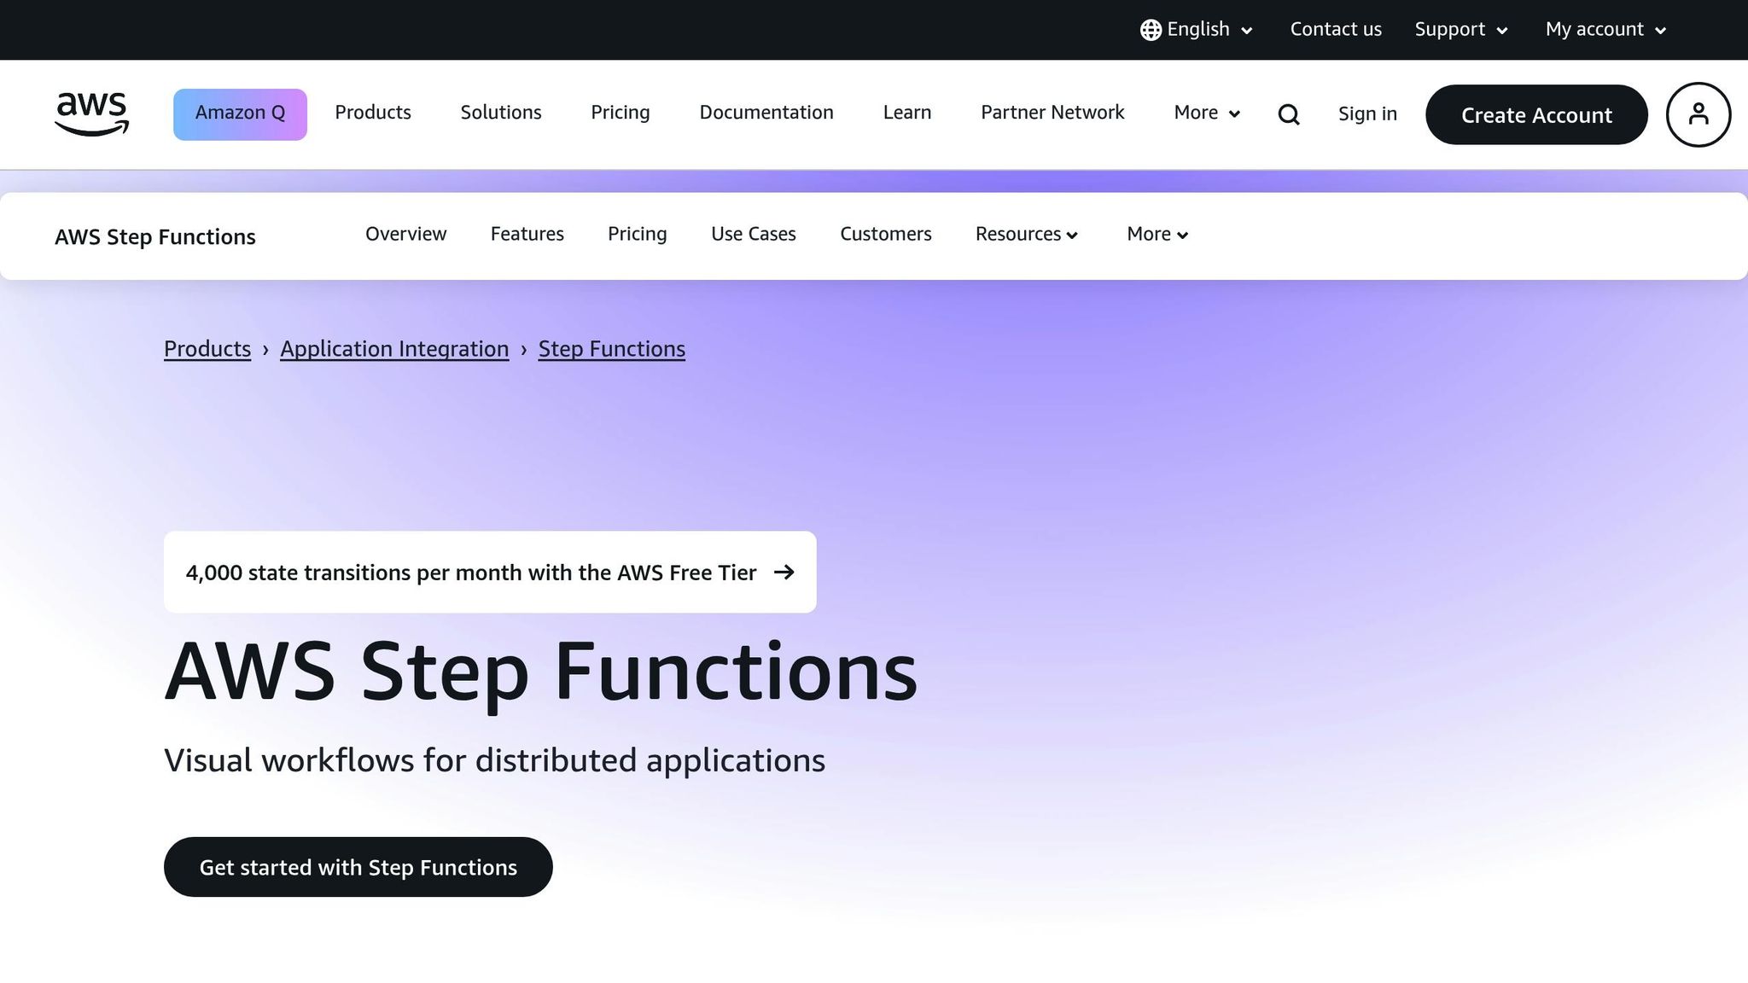Expand the My account menu
Image resolution: width=1748 pixels, height=983 pixels.
pos(1605,30)
